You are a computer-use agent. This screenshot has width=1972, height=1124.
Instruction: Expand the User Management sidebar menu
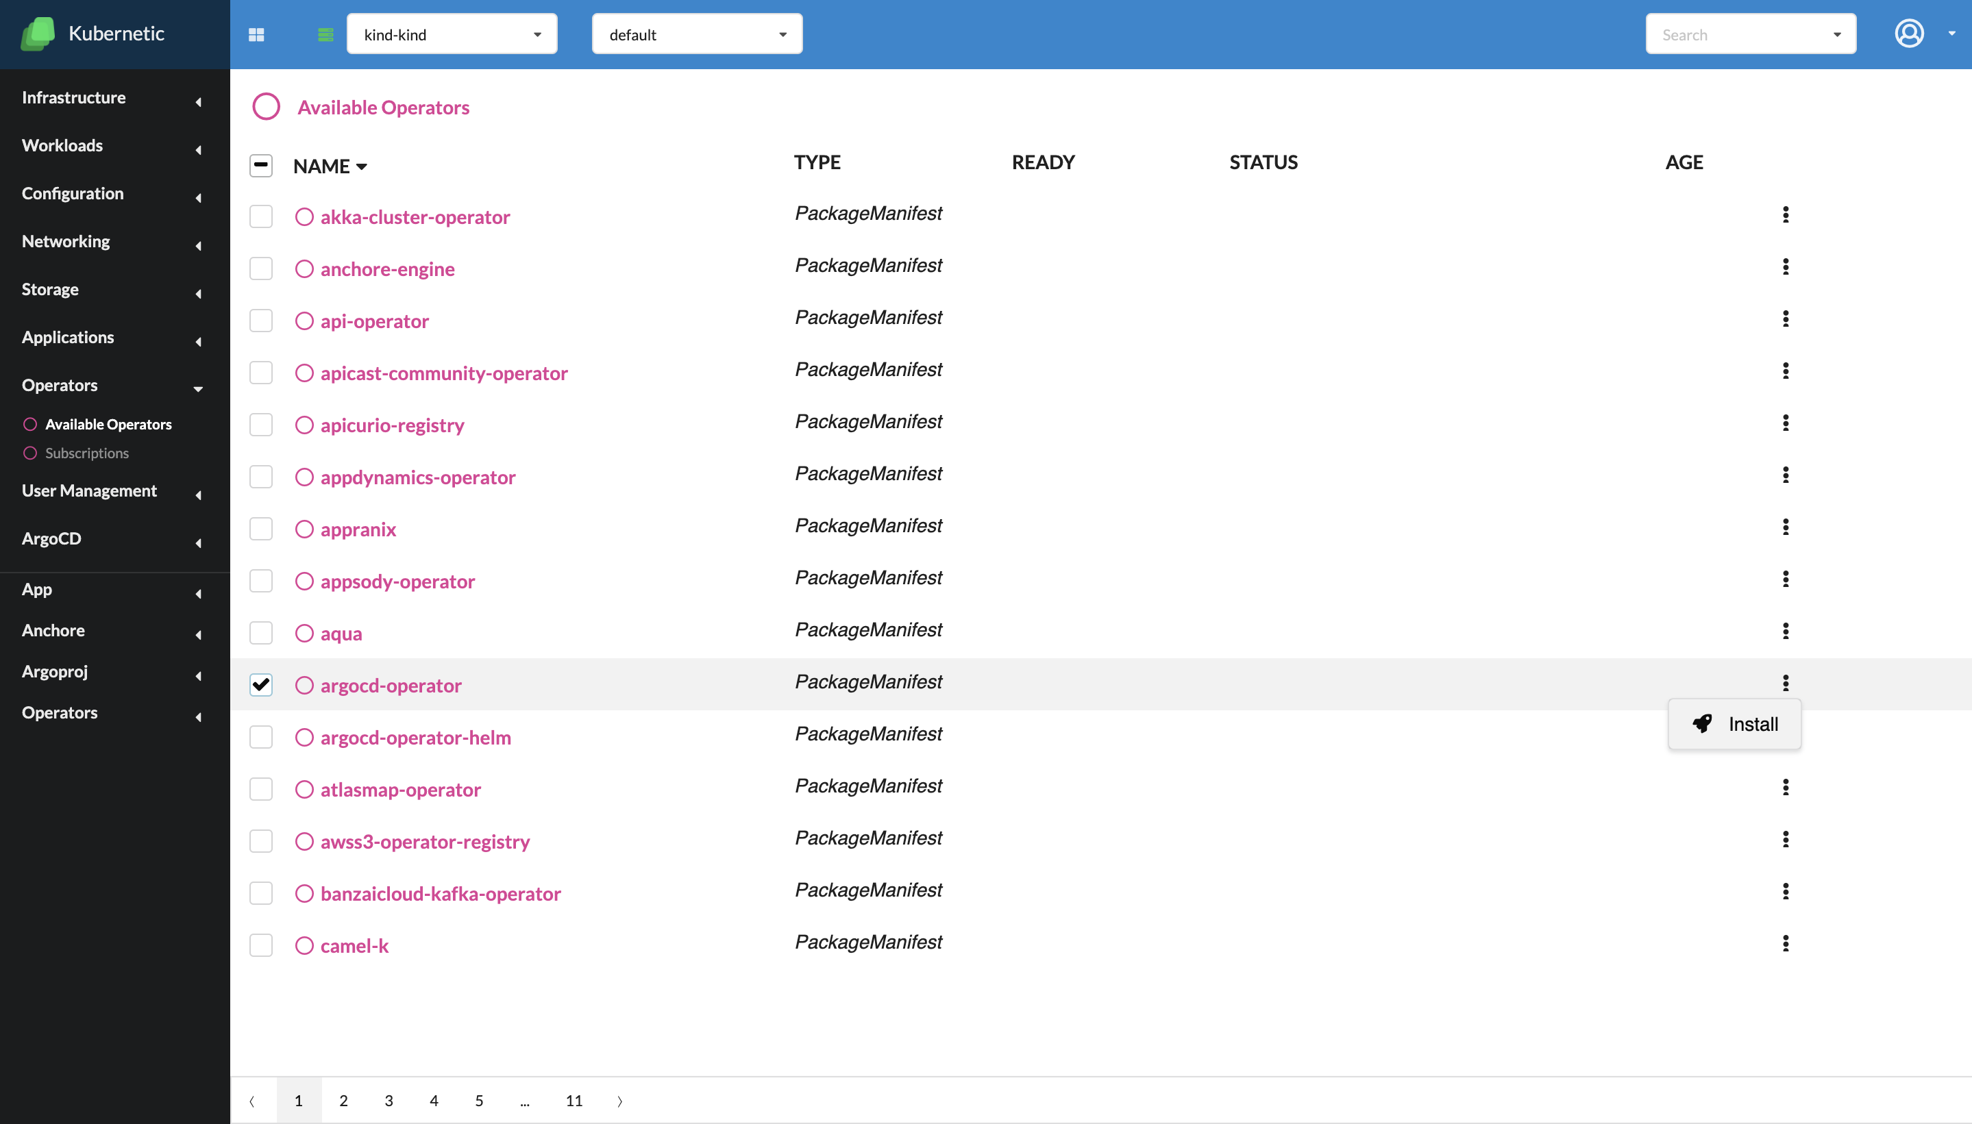pyautogui.click(x=115, y=491)
